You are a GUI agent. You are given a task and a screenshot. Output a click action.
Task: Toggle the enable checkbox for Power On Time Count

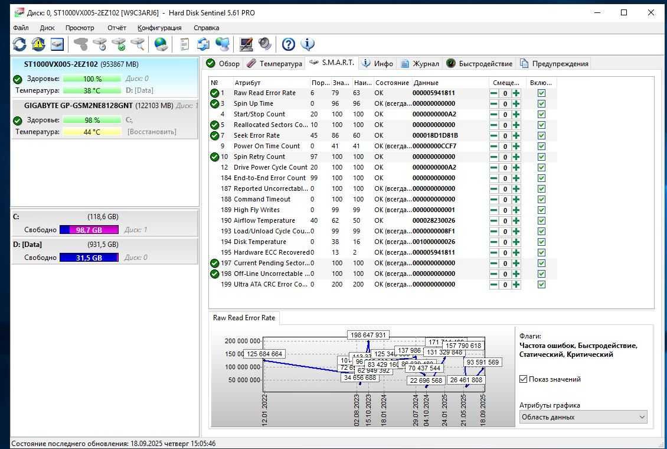[541, 147]
